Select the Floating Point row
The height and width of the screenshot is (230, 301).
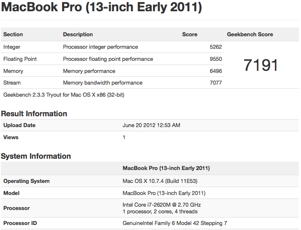(112, 59)
